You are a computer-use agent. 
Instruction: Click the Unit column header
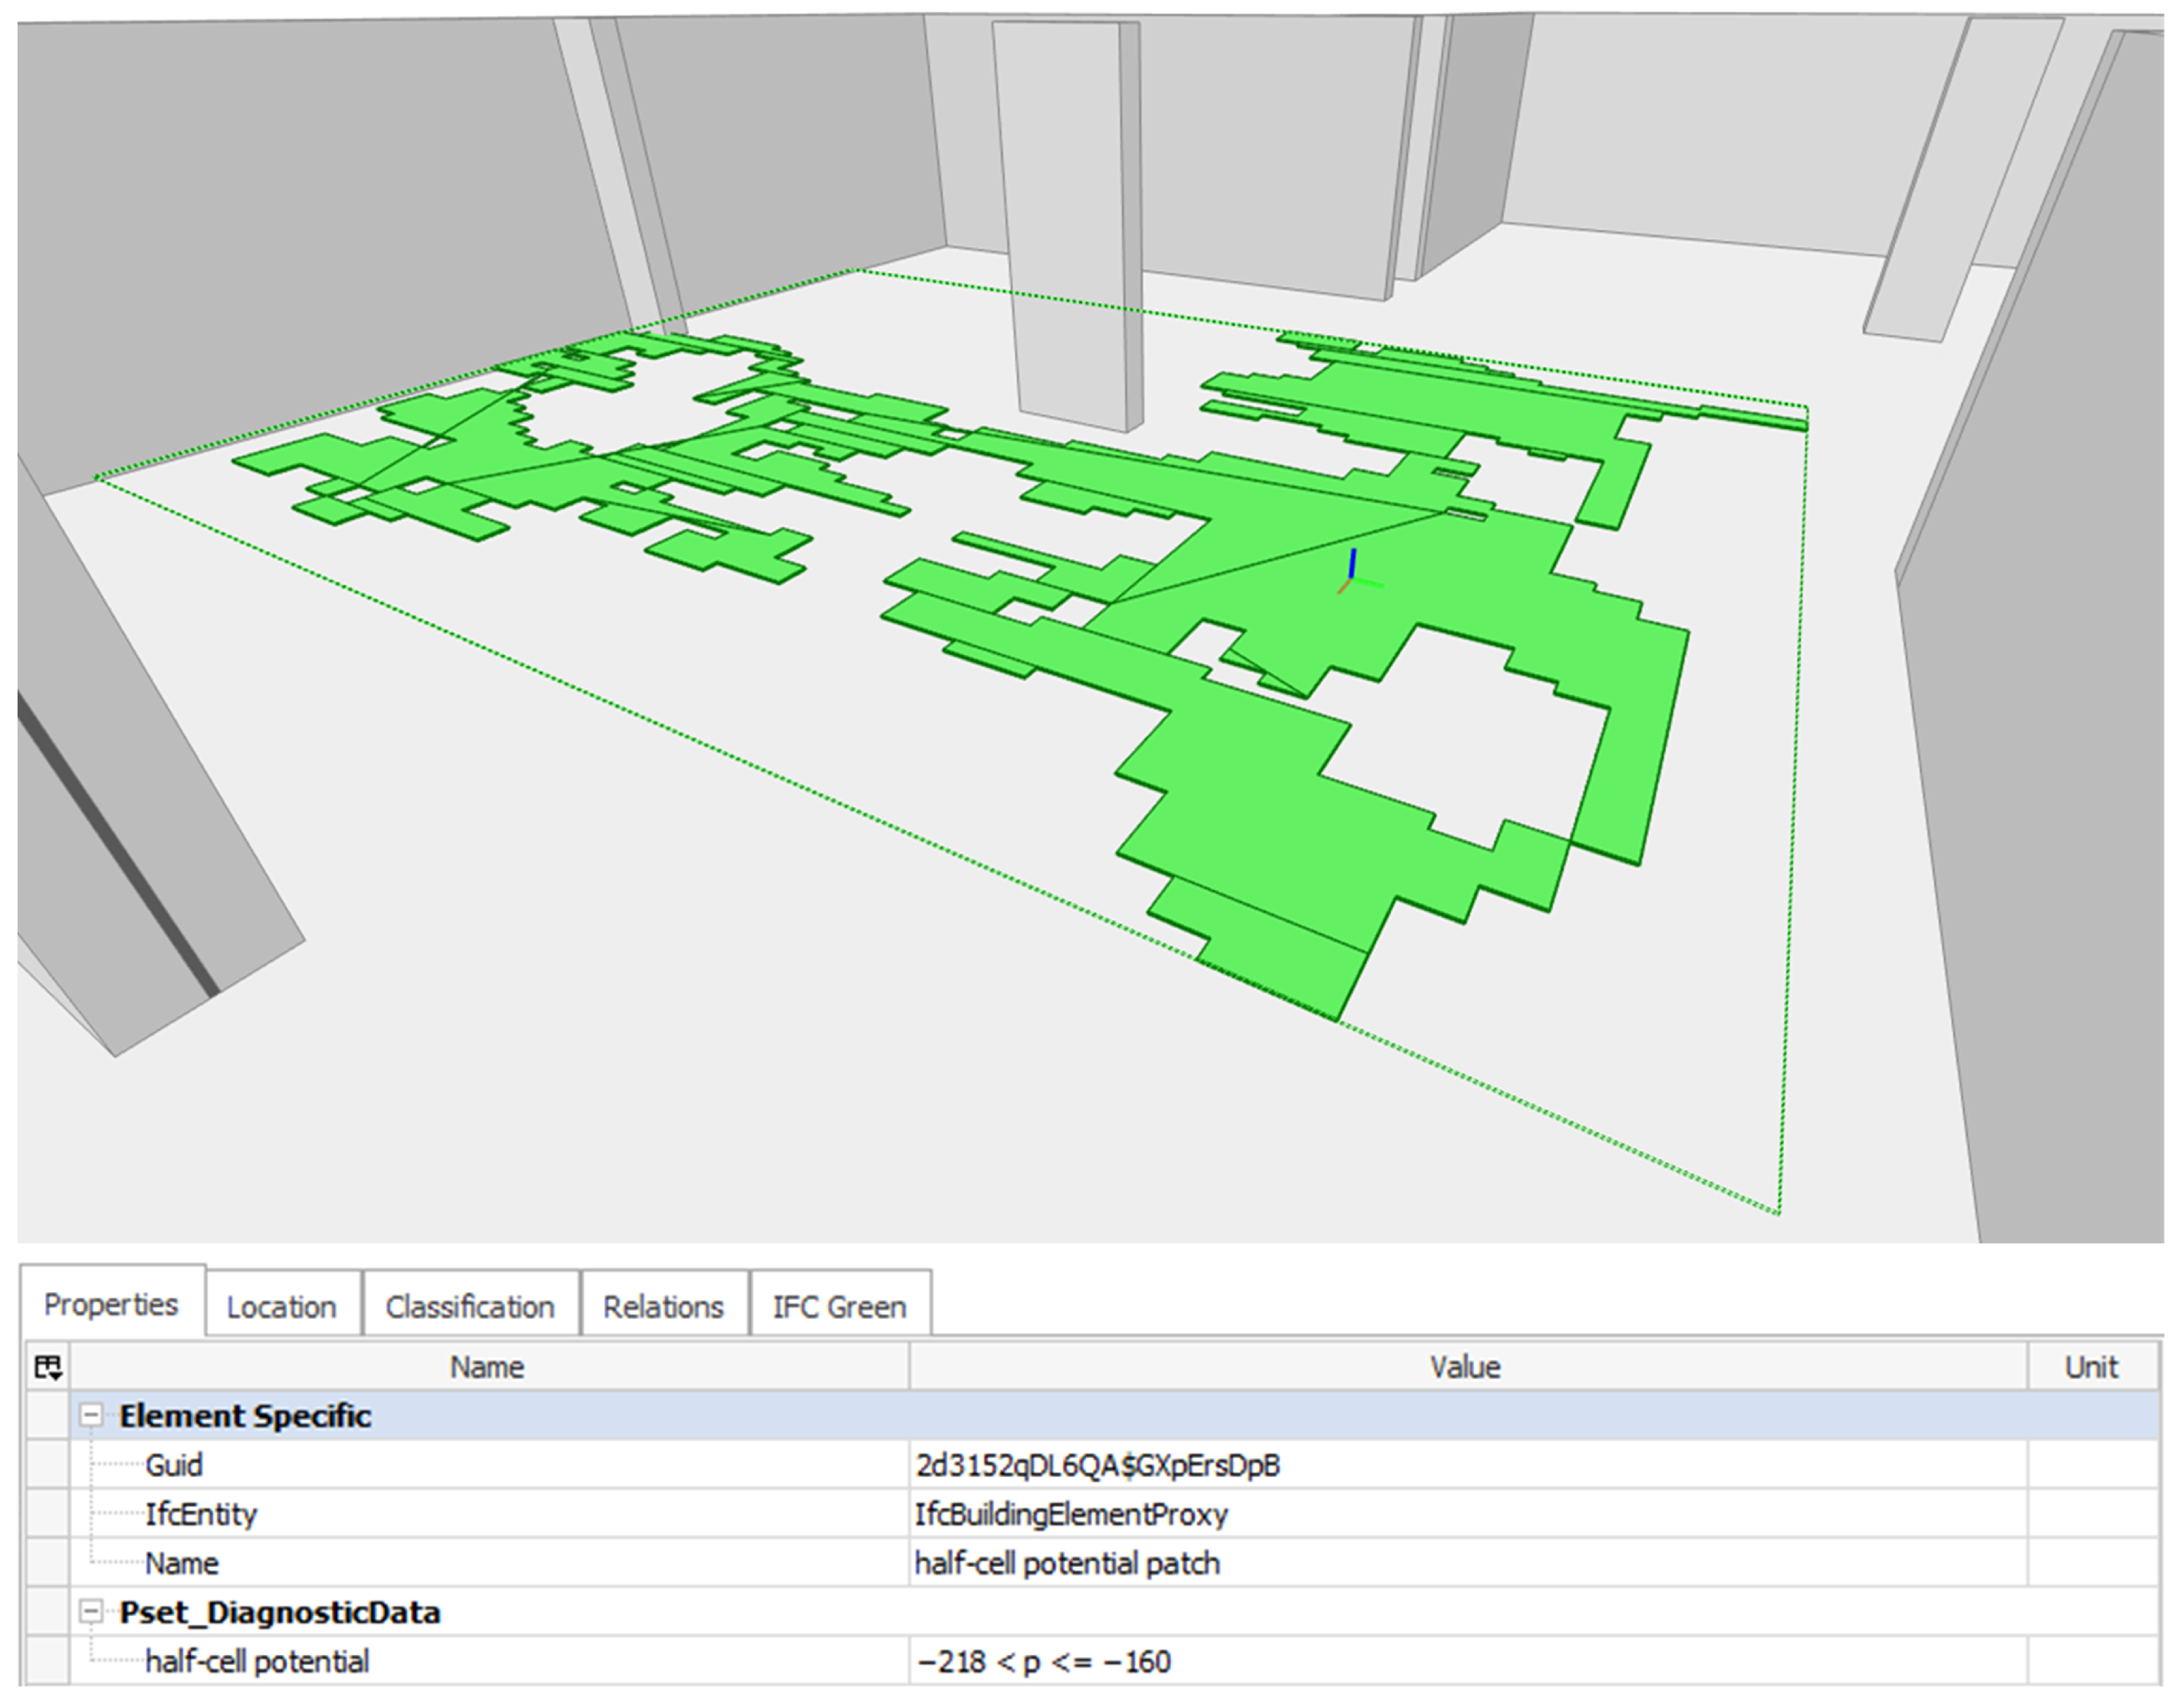click(2092, 1366)
